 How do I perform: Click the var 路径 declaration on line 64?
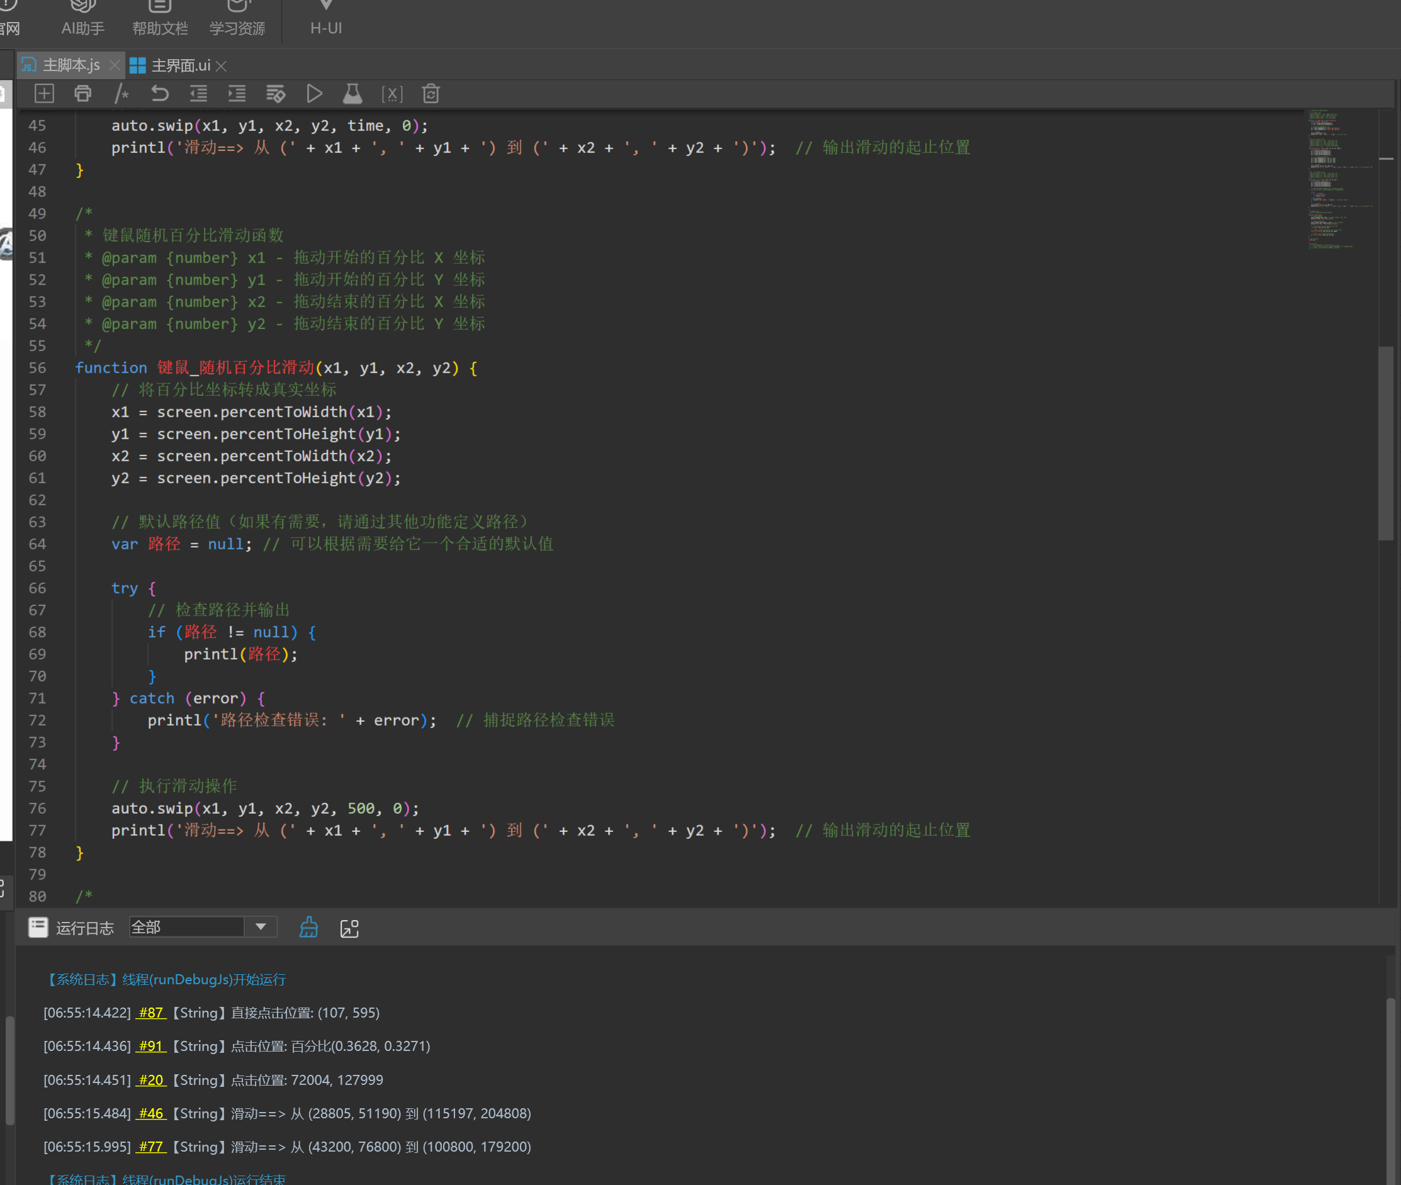pos(181,544)
